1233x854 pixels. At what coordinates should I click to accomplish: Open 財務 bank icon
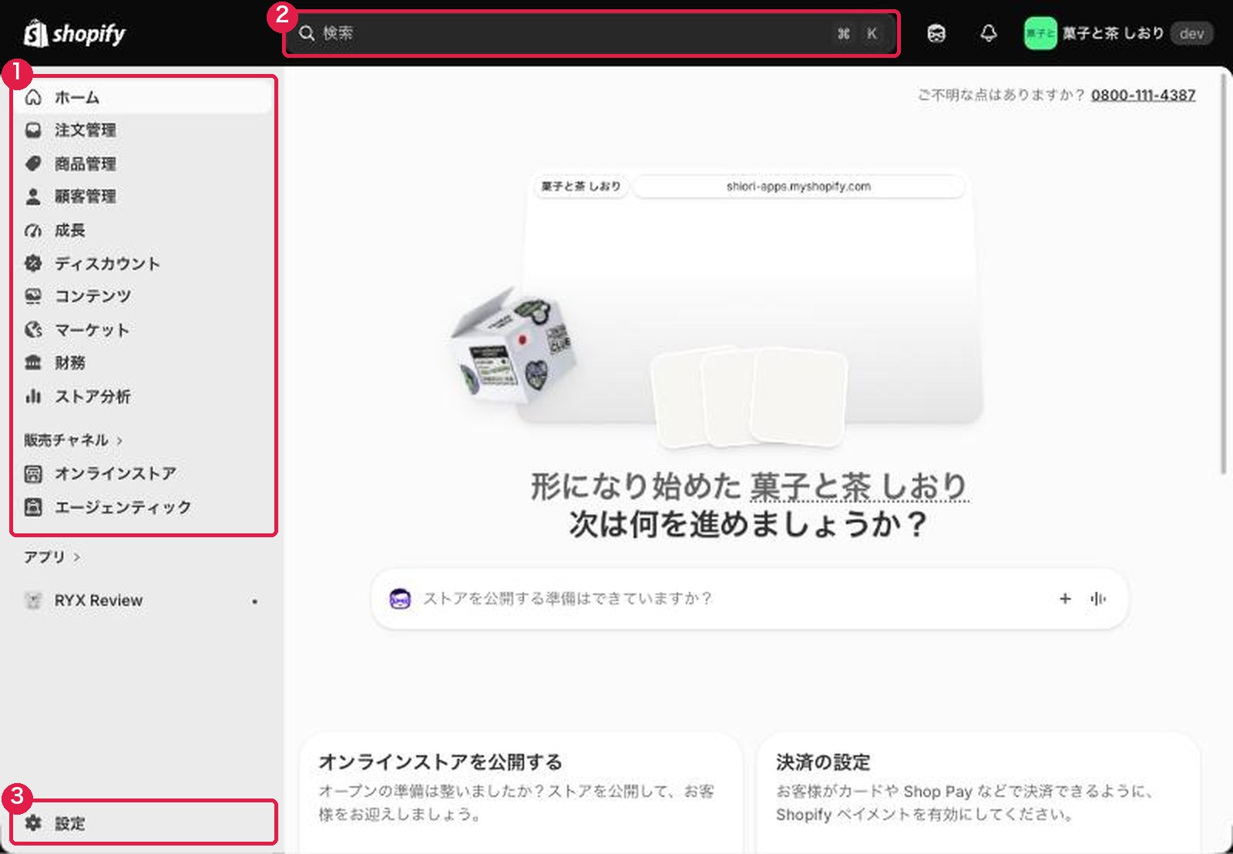click(x=33, y=362)
